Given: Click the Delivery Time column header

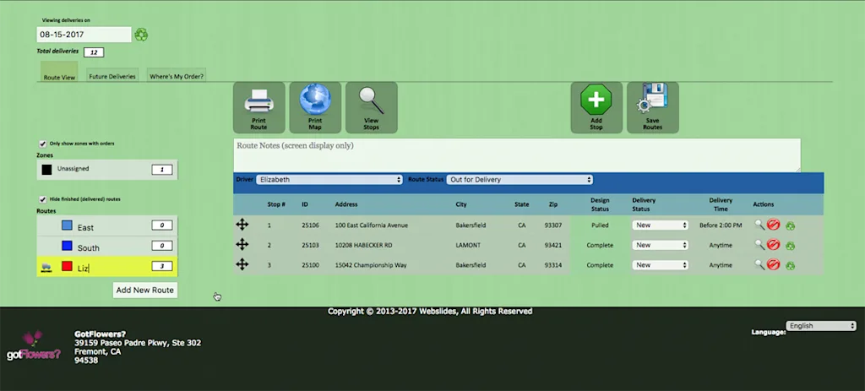Looking at the screenshot, I should pos(721,204).
